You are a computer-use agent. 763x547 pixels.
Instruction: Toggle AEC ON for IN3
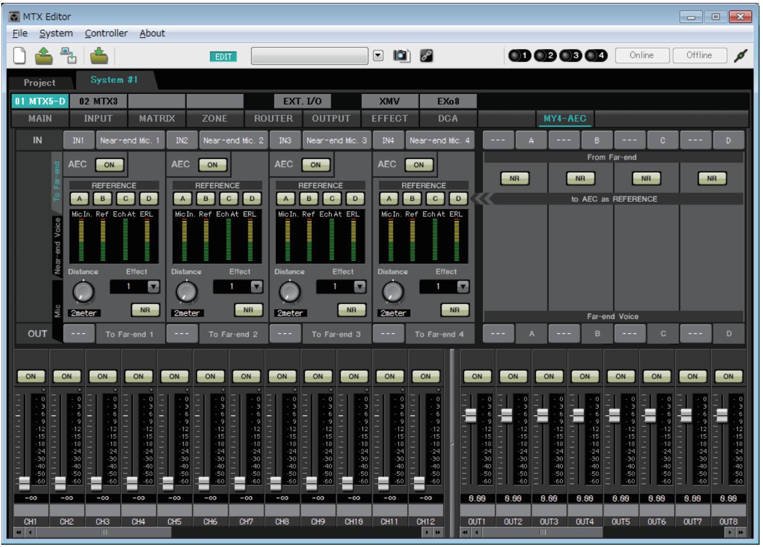click(x=316, y=165)
